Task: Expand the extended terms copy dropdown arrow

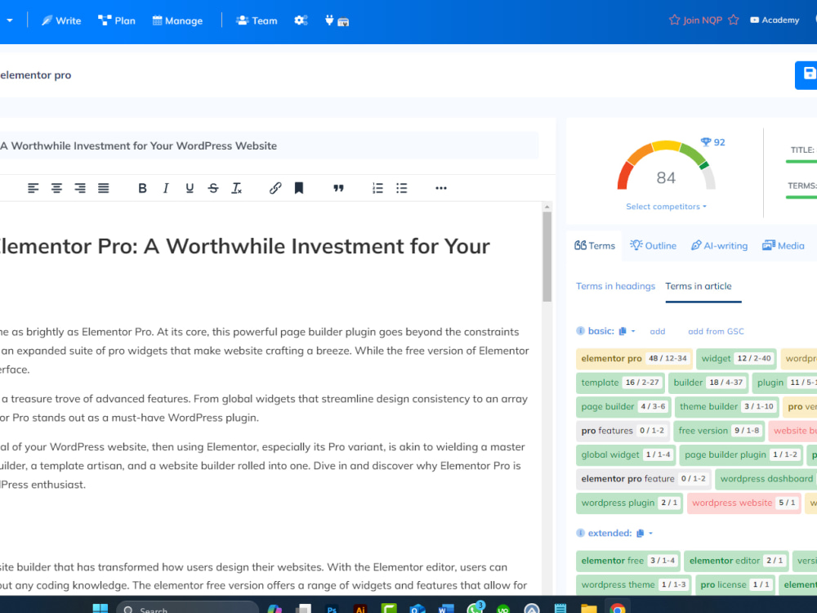Action: pos(650,533)
